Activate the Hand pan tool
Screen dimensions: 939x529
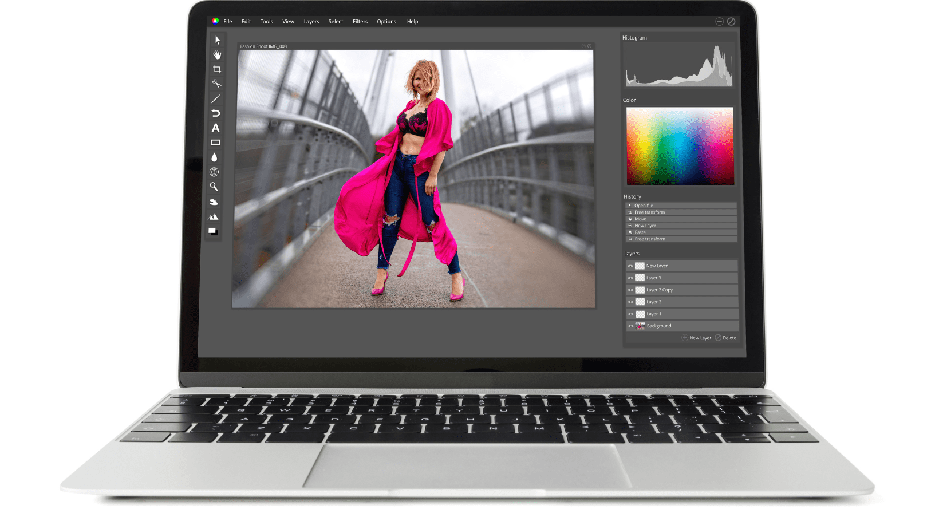217,54
